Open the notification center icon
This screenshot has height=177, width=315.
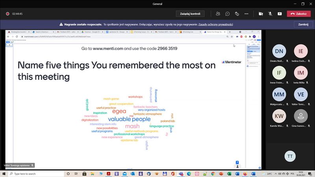click(x=310, y=174)
